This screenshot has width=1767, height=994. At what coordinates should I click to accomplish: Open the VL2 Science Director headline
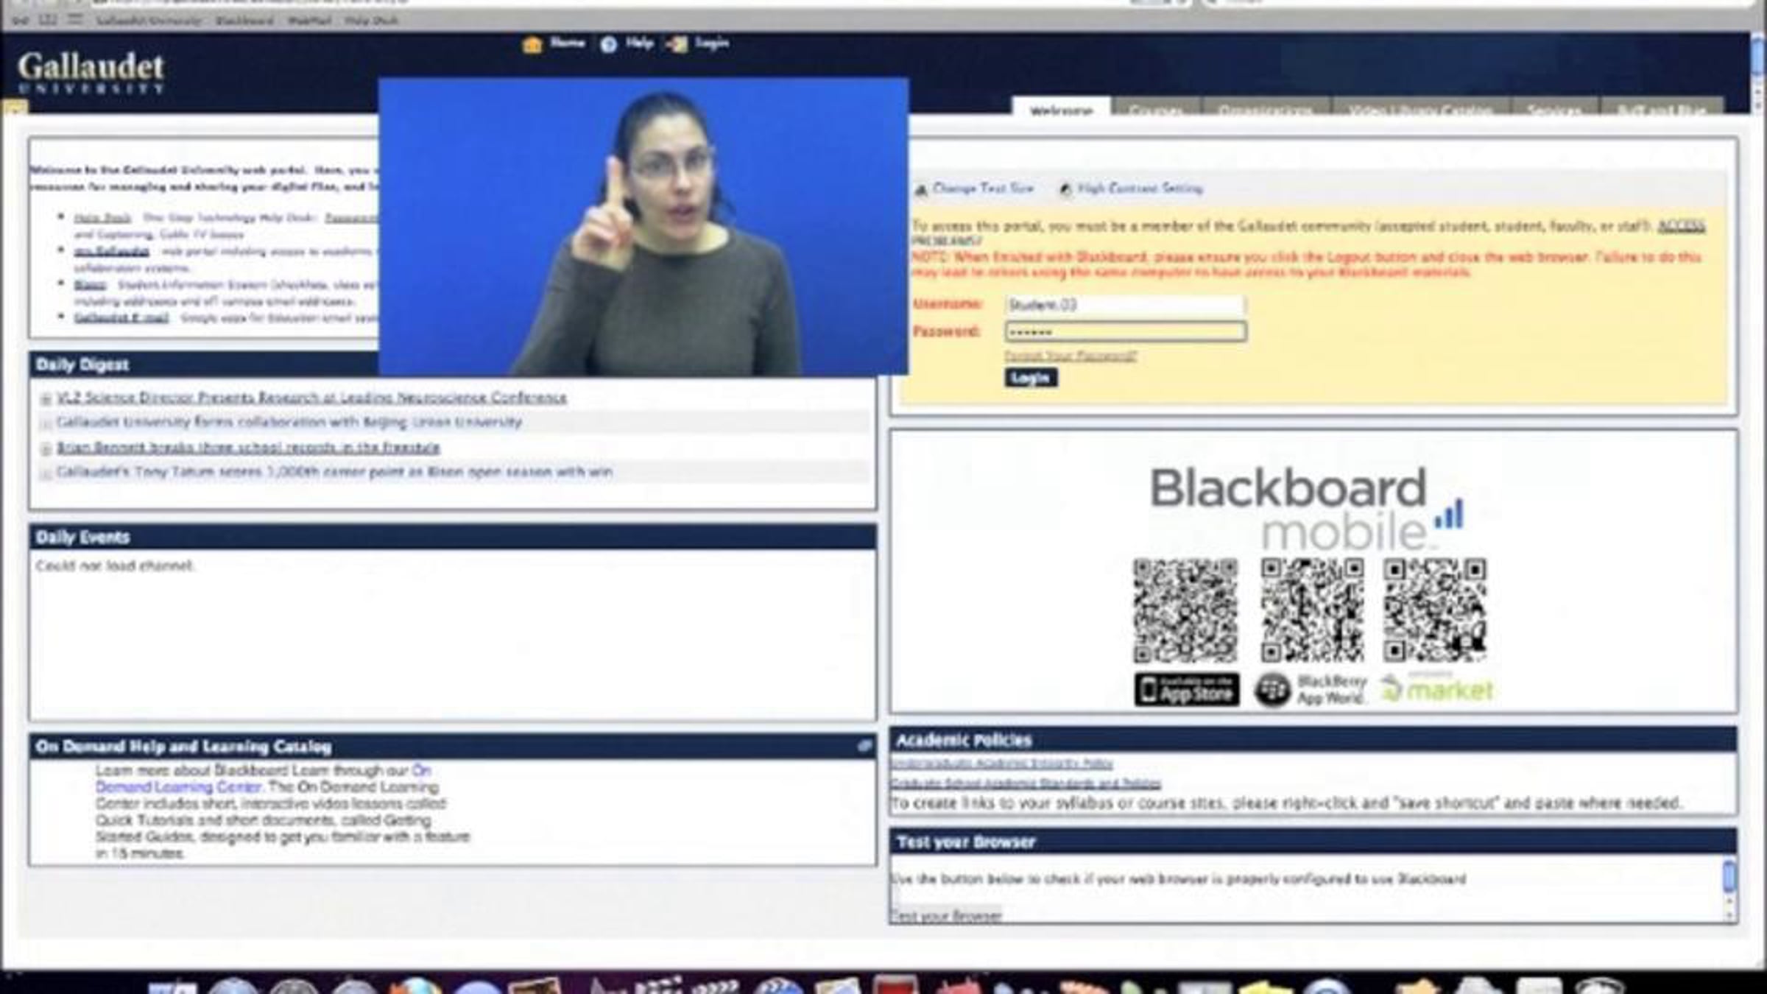click(311, 398)
